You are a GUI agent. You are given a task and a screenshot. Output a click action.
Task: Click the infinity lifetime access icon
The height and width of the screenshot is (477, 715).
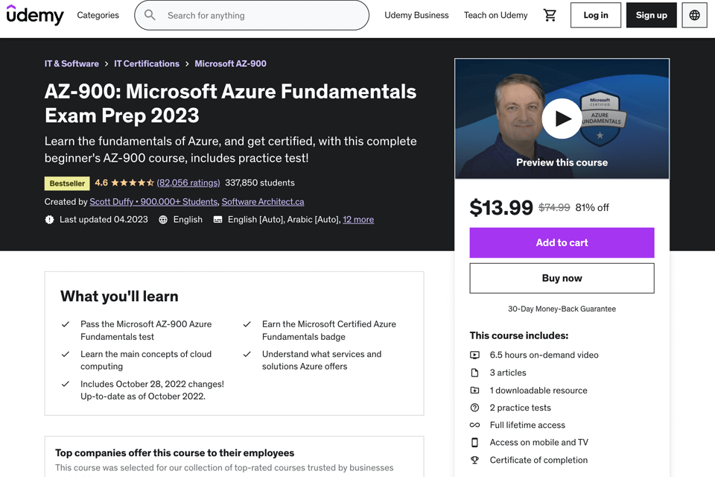[474, 425]
